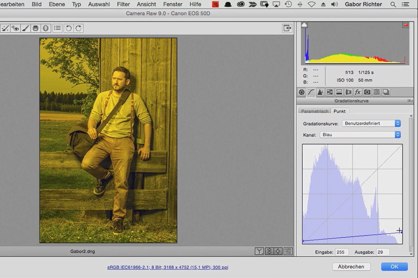Switch to the Parametrisch tab

click(315, 111)
